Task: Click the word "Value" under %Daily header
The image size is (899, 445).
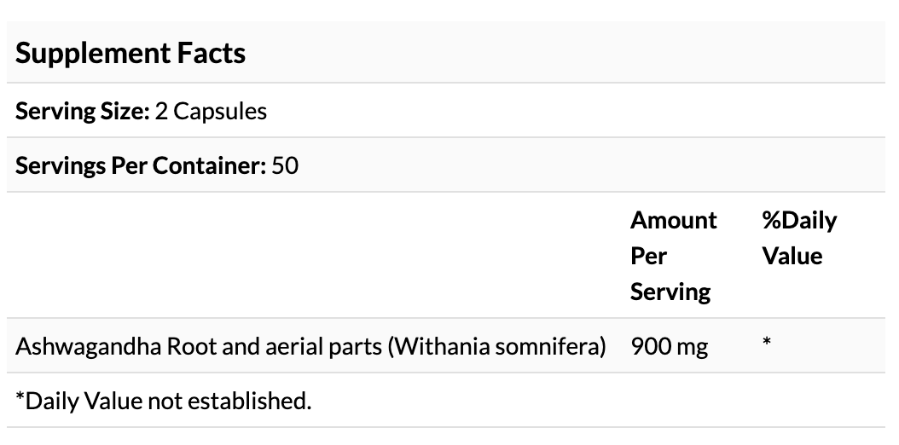Action: (792, 256)
